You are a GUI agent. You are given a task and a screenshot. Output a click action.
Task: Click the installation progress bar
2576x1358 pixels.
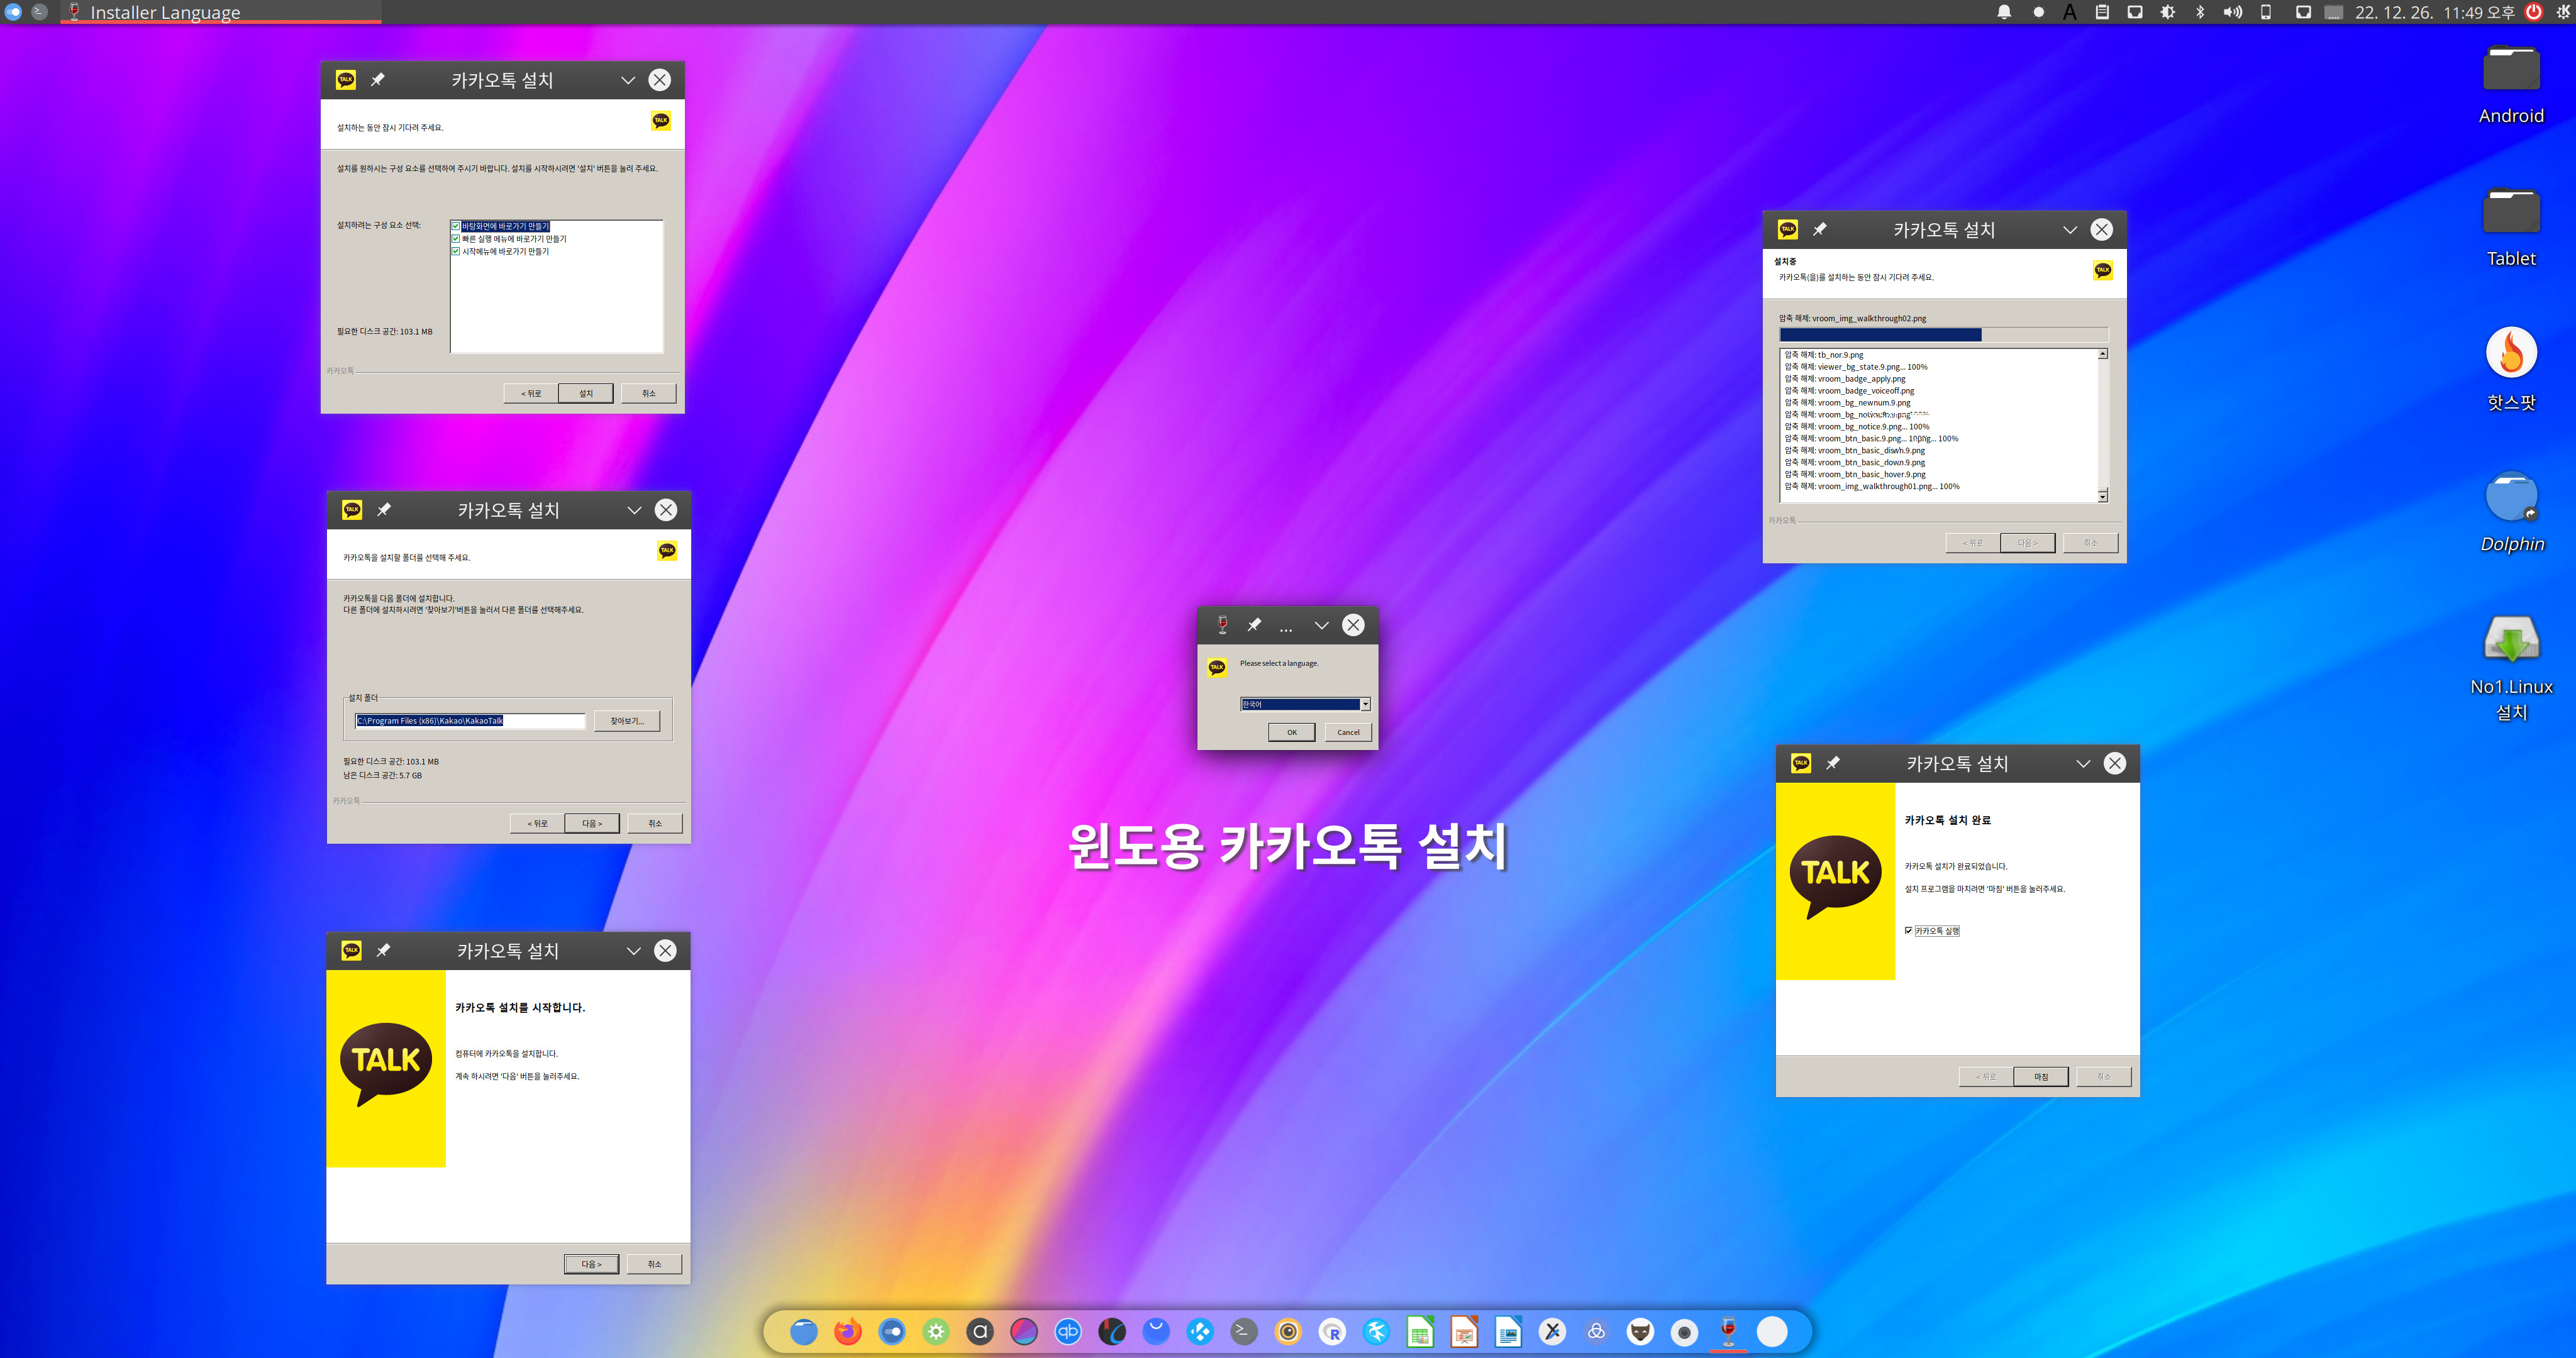(1944, 335)
